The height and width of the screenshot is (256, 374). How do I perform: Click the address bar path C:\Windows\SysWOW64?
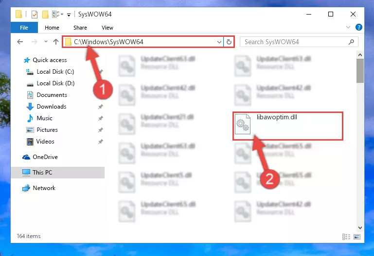coord(108,42)
